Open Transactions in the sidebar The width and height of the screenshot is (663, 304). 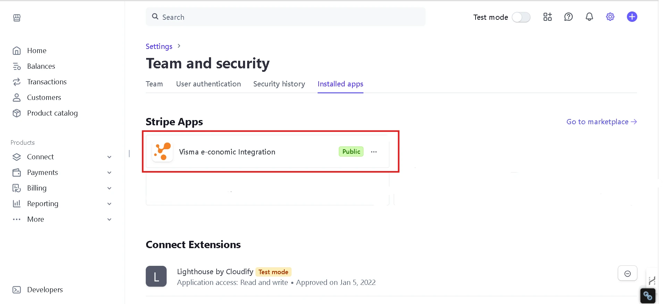tap(47, 82)
